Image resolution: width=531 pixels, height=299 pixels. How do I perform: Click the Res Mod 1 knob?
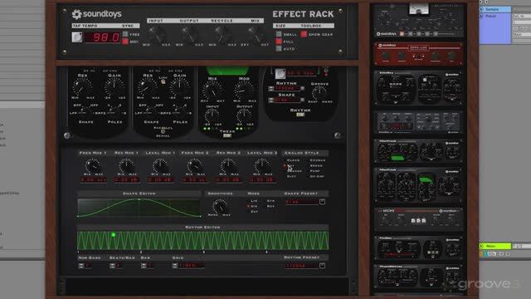pyautogui.click(x=126, y=166)
